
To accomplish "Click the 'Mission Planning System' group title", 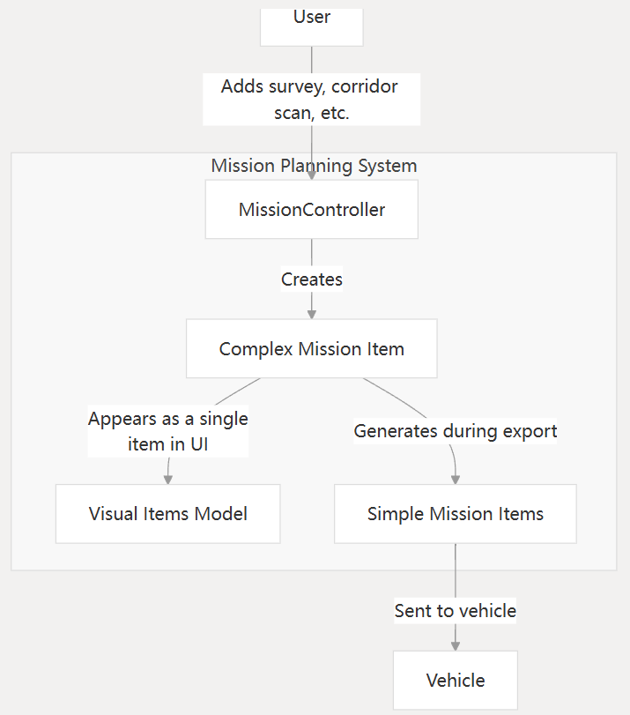I will [314, 166].
